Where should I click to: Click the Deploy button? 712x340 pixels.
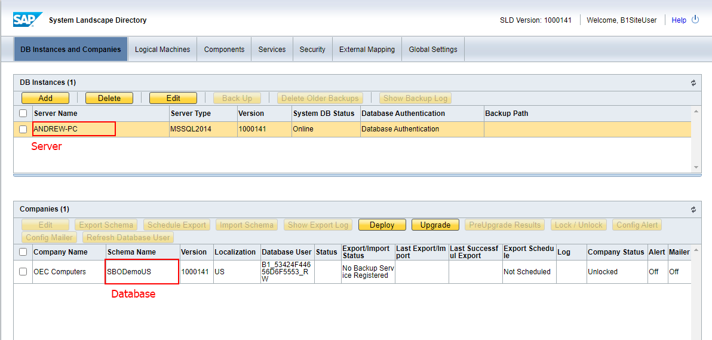click(x=382, y=225)
